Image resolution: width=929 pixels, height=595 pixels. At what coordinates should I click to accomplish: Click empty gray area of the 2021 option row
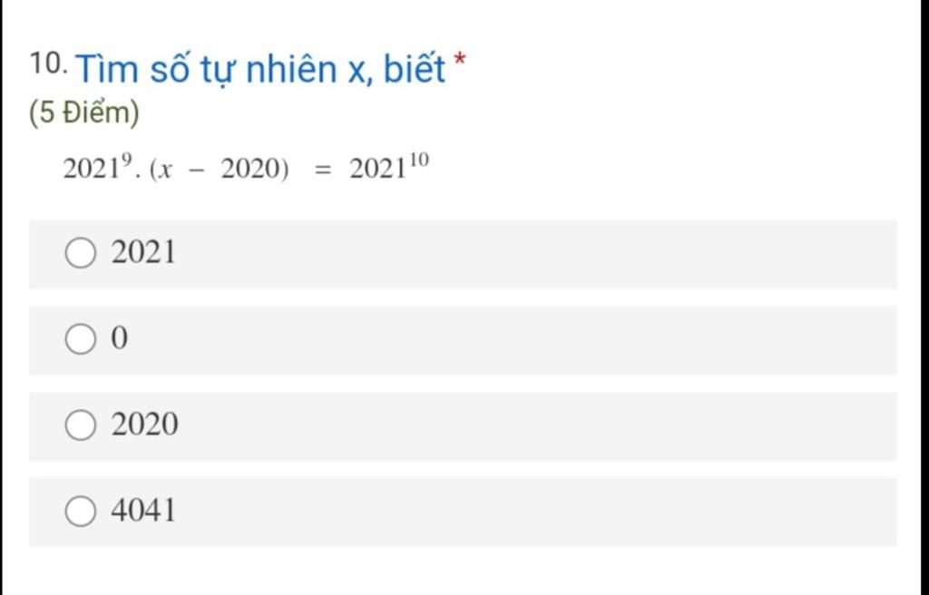click(x=533, y=254)
